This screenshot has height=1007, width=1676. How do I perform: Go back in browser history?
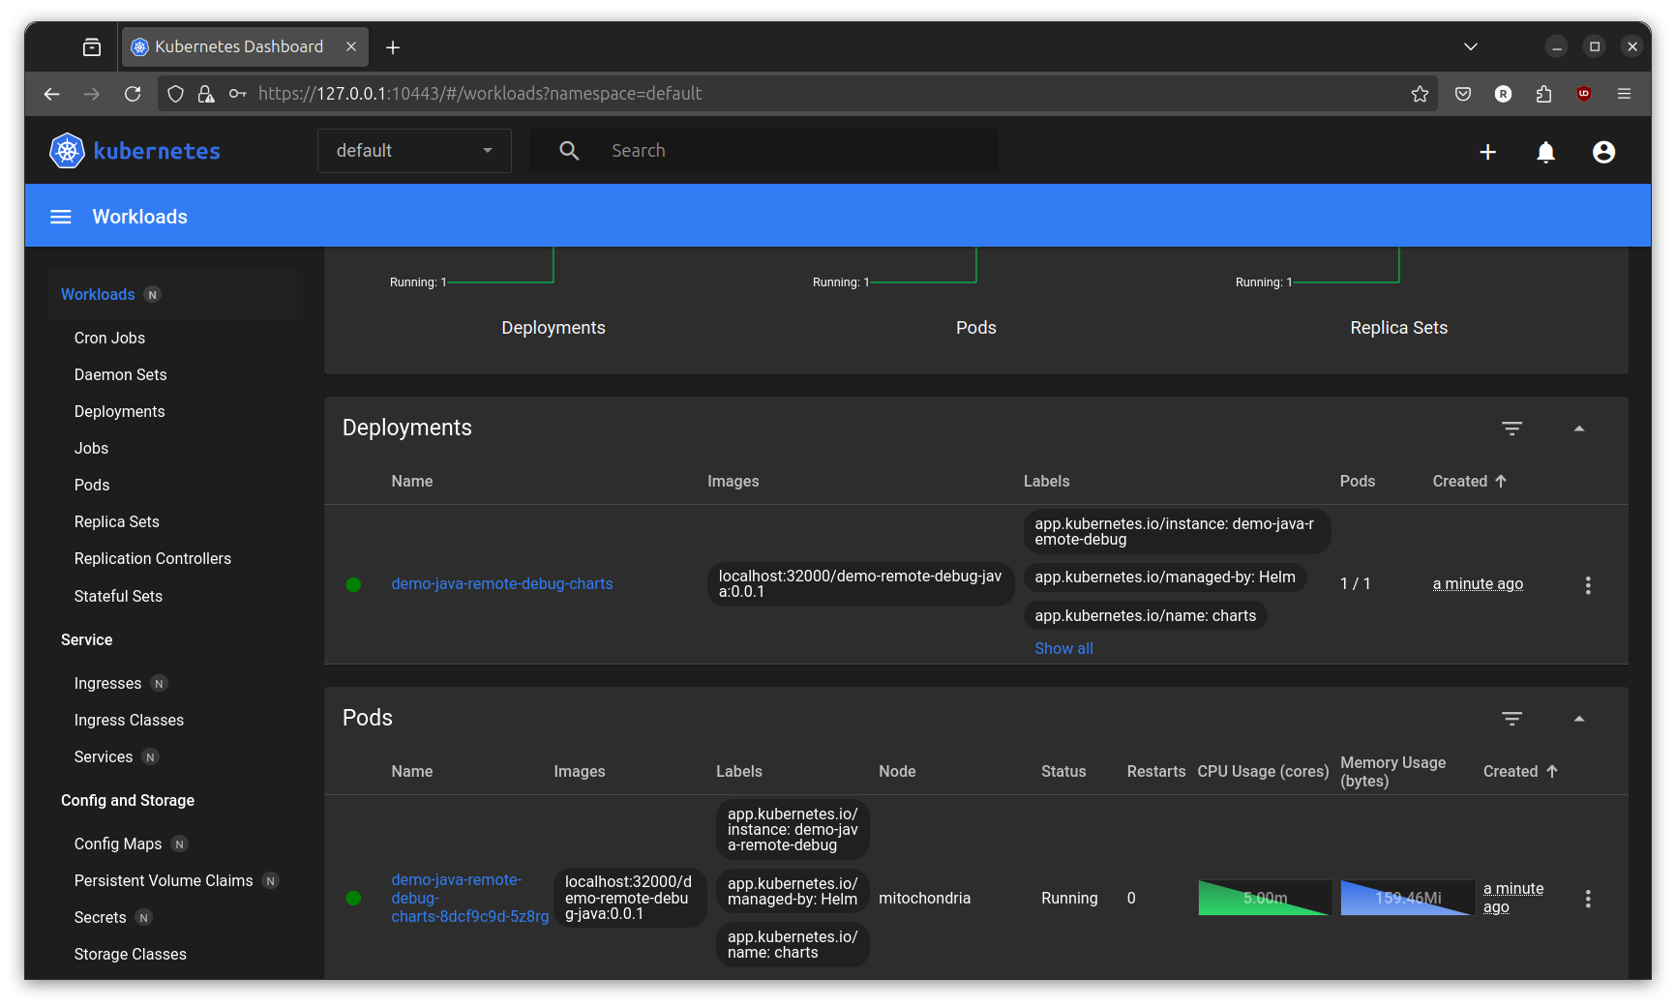(x=52, y=94)
